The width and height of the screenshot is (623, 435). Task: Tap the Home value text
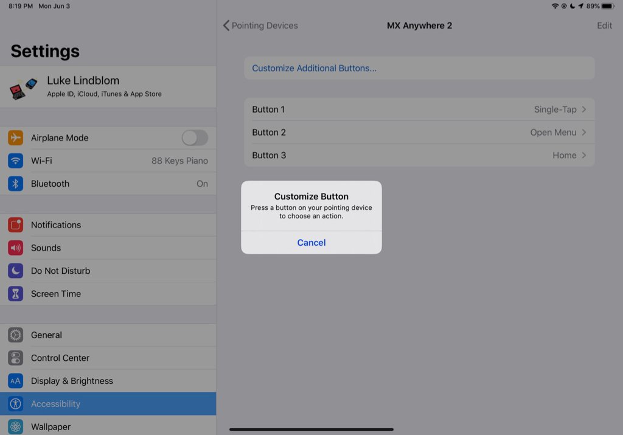pos(564,155)
